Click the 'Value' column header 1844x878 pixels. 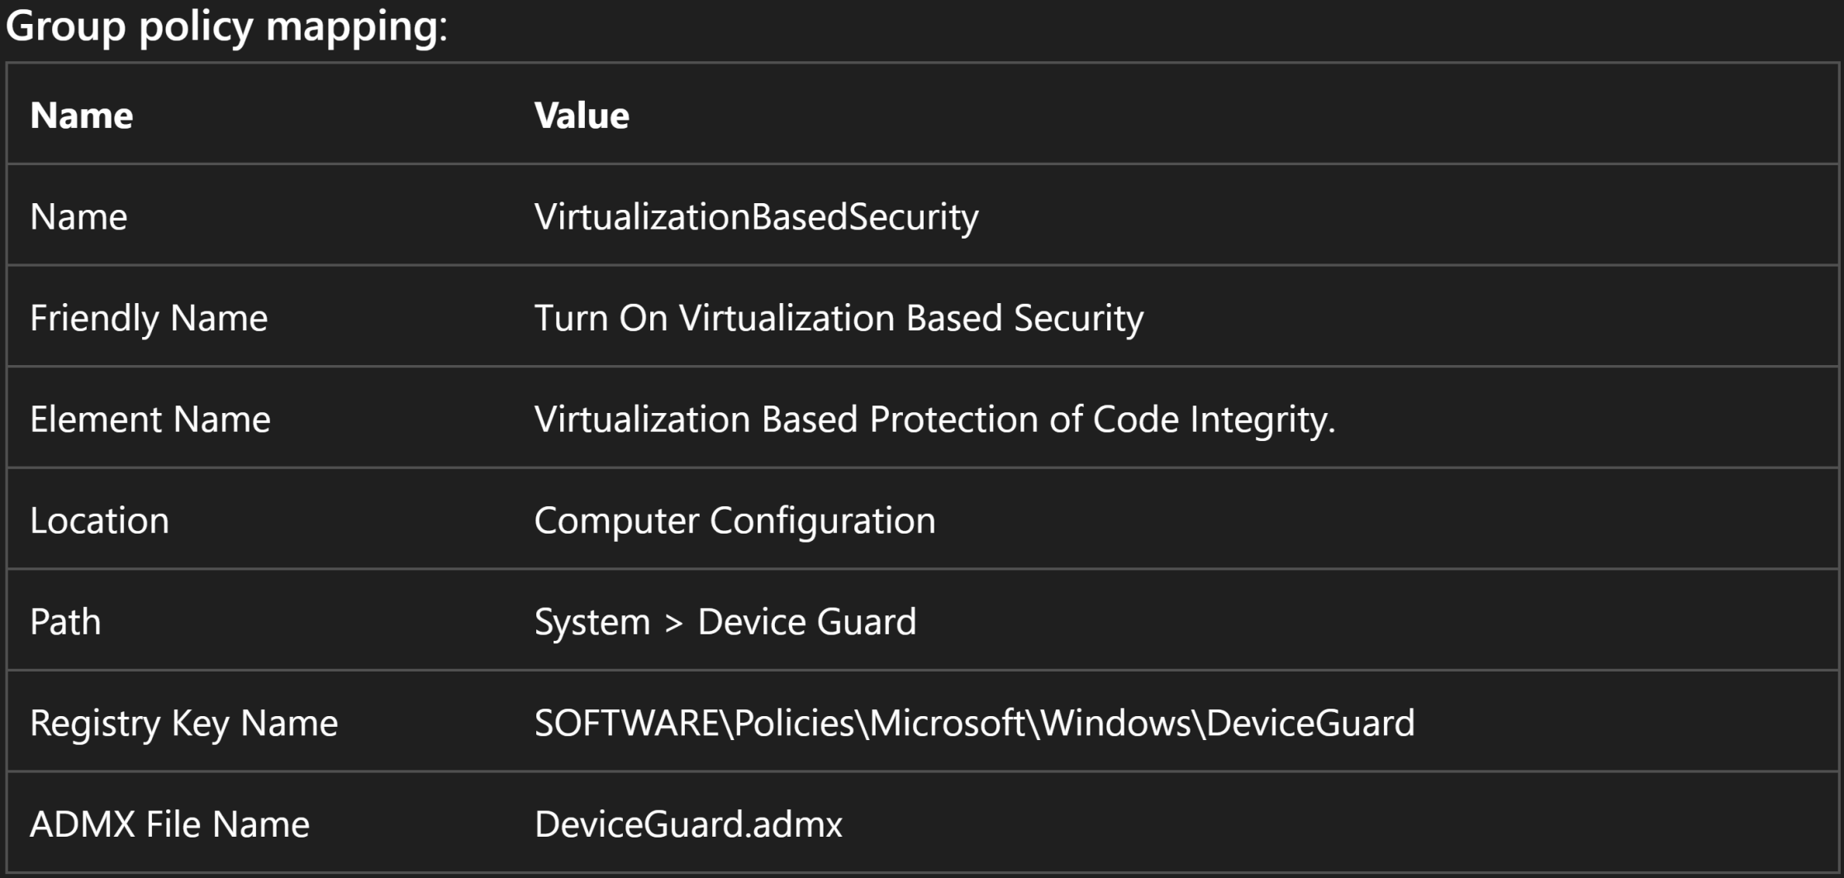click(582, 115)
